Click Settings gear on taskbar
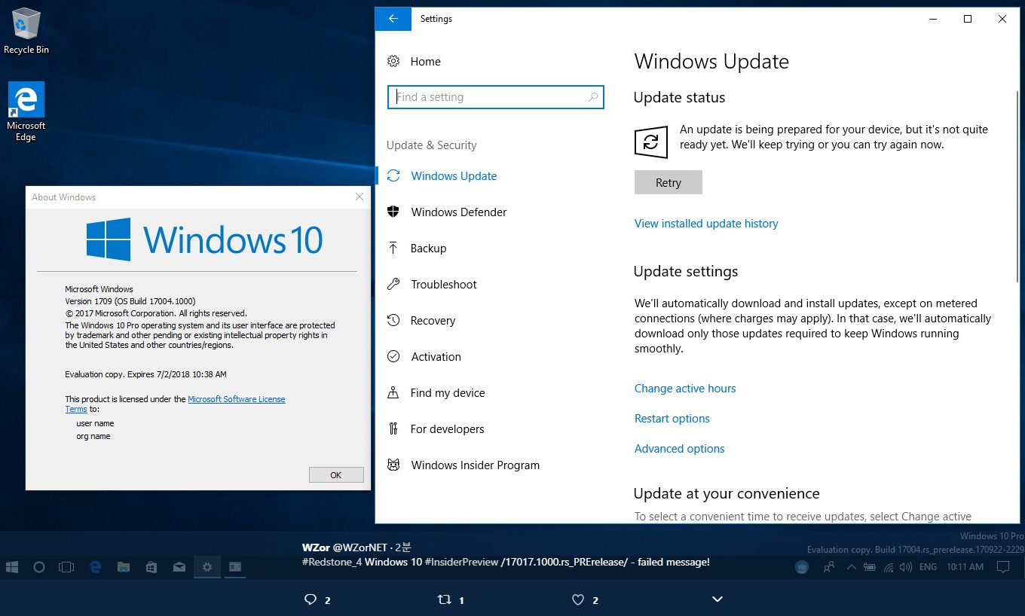Image resolution: width=1025 pixels, height=616 pixels. point(207,567)
